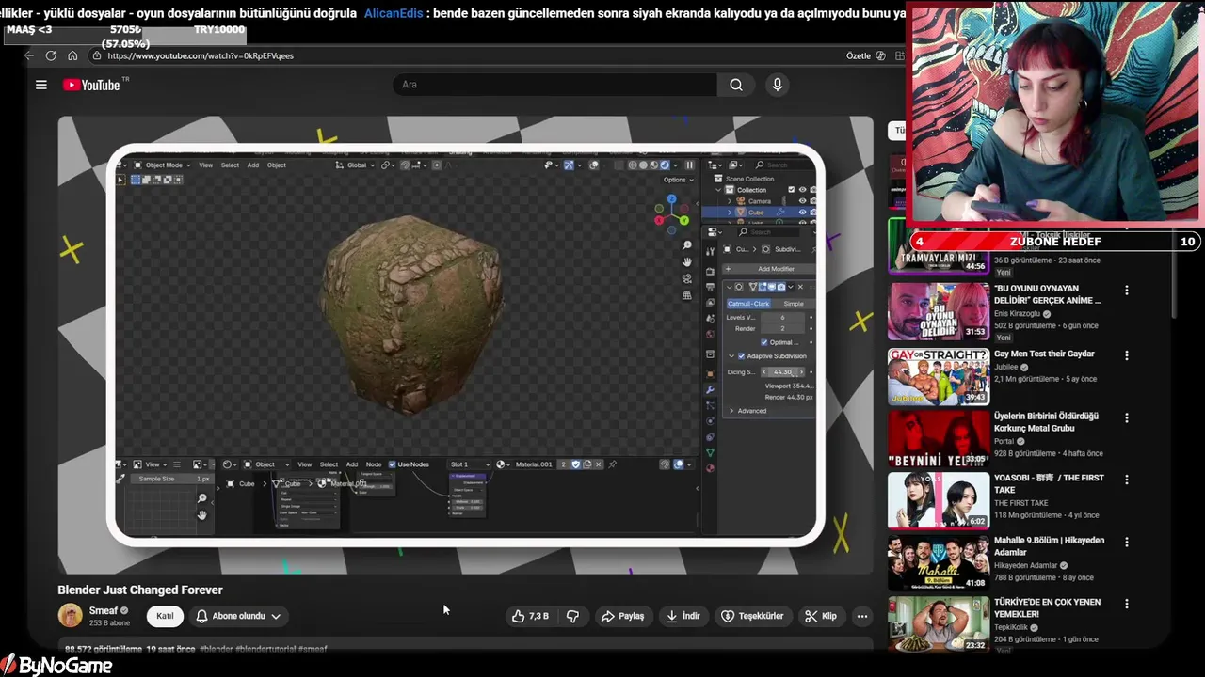Toggle the Collection exclude checkbox in outliner

[x=791, y=190]
